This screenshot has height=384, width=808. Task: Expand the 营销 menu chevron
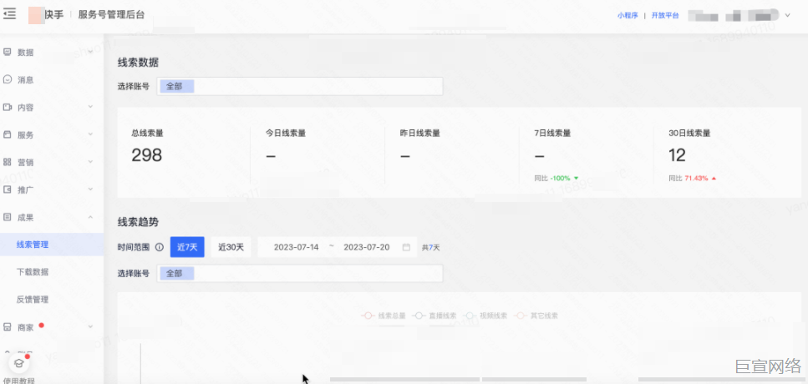(90, 162)
